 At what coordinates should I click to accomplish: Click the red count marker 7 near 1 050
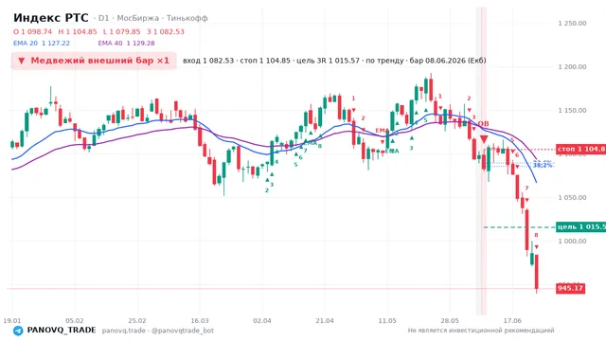[526, 188]
